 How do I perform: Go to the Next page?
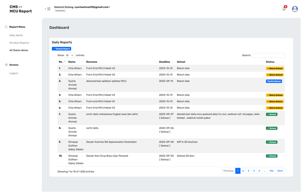(280, 171)
